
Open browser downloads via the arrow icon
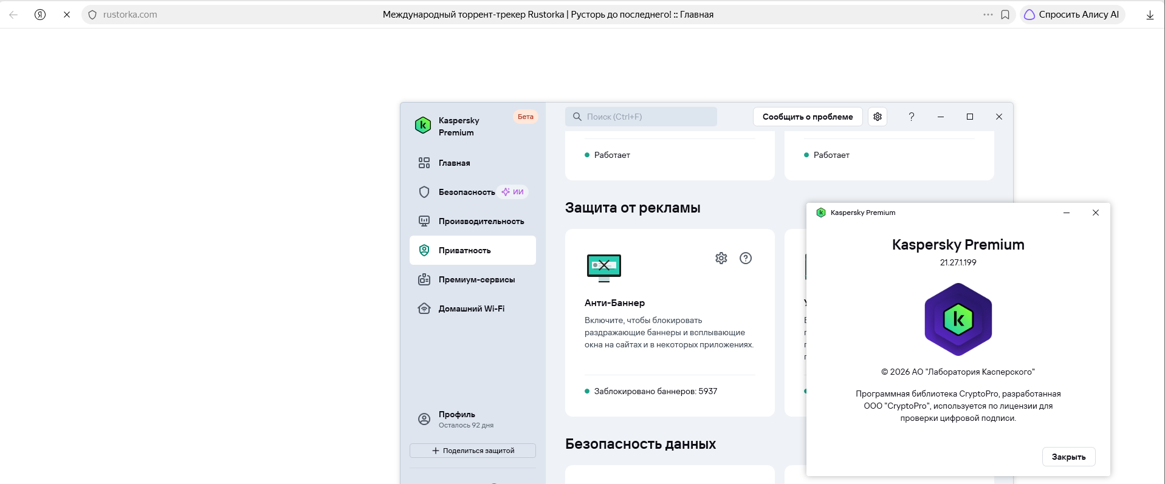[1150, 15]
